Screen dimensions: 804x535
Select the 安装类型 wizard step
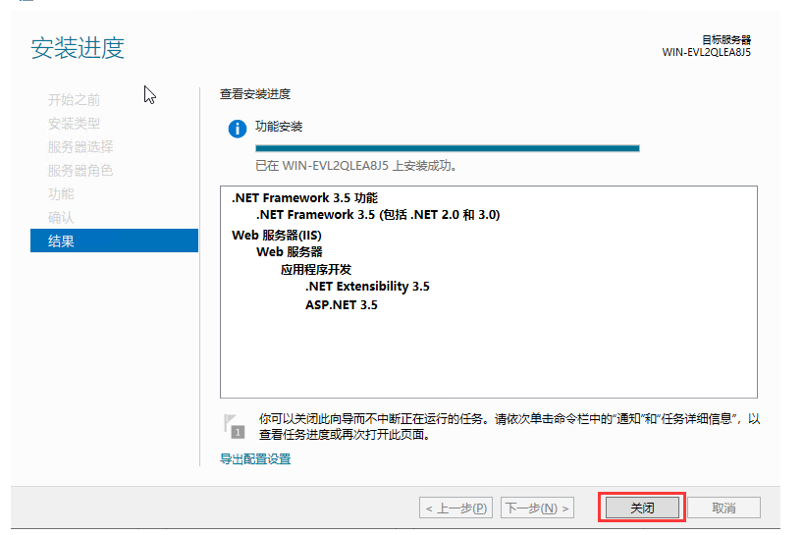(74, 124)
